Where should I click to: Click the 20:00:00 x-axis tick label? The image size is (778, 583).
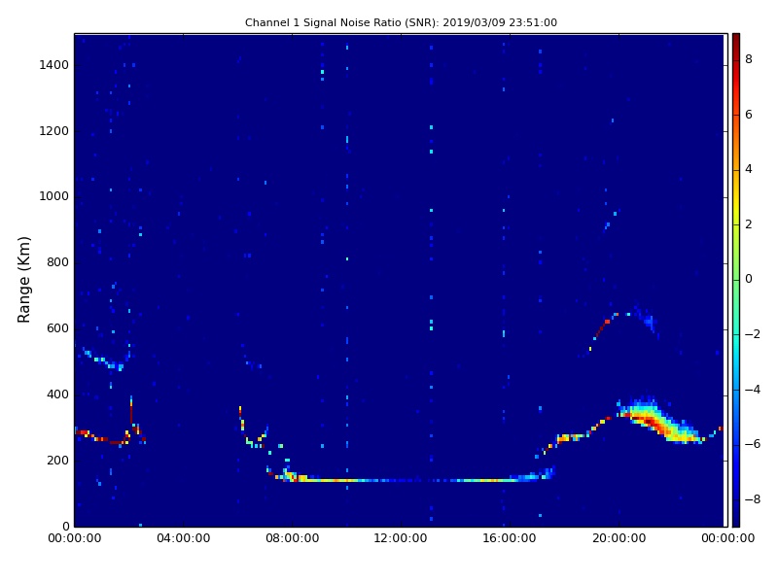click(619, 538)
